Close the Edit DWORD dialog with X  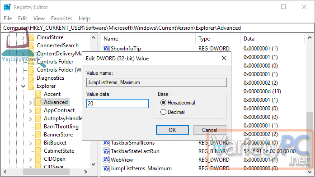click(x=224, y=58)
